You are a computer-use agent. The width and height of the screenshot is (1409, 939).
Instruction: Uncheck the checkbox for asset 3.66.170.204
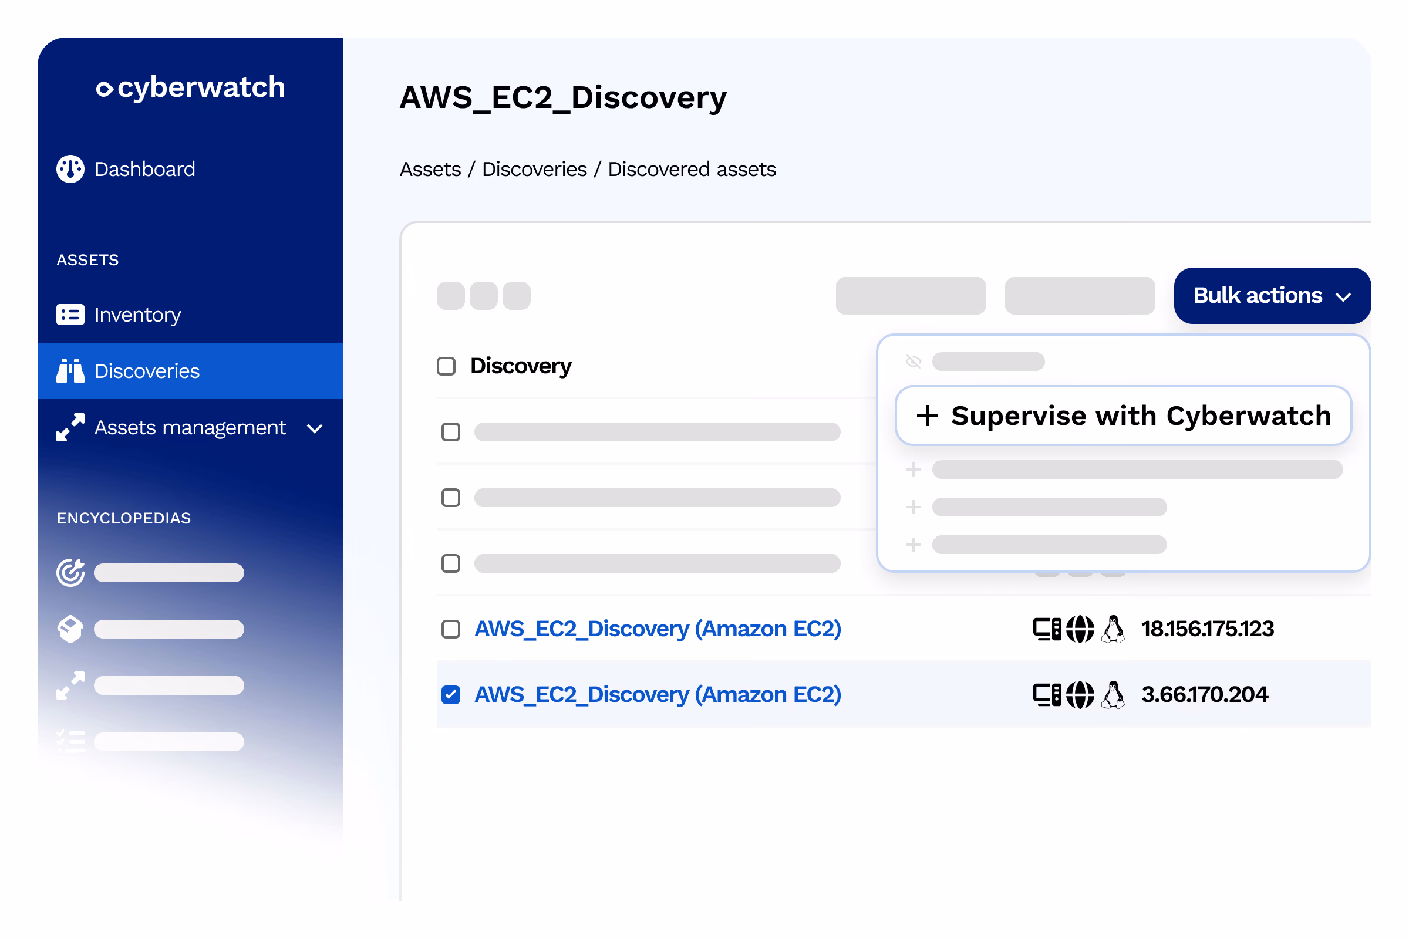pos(450,695)
